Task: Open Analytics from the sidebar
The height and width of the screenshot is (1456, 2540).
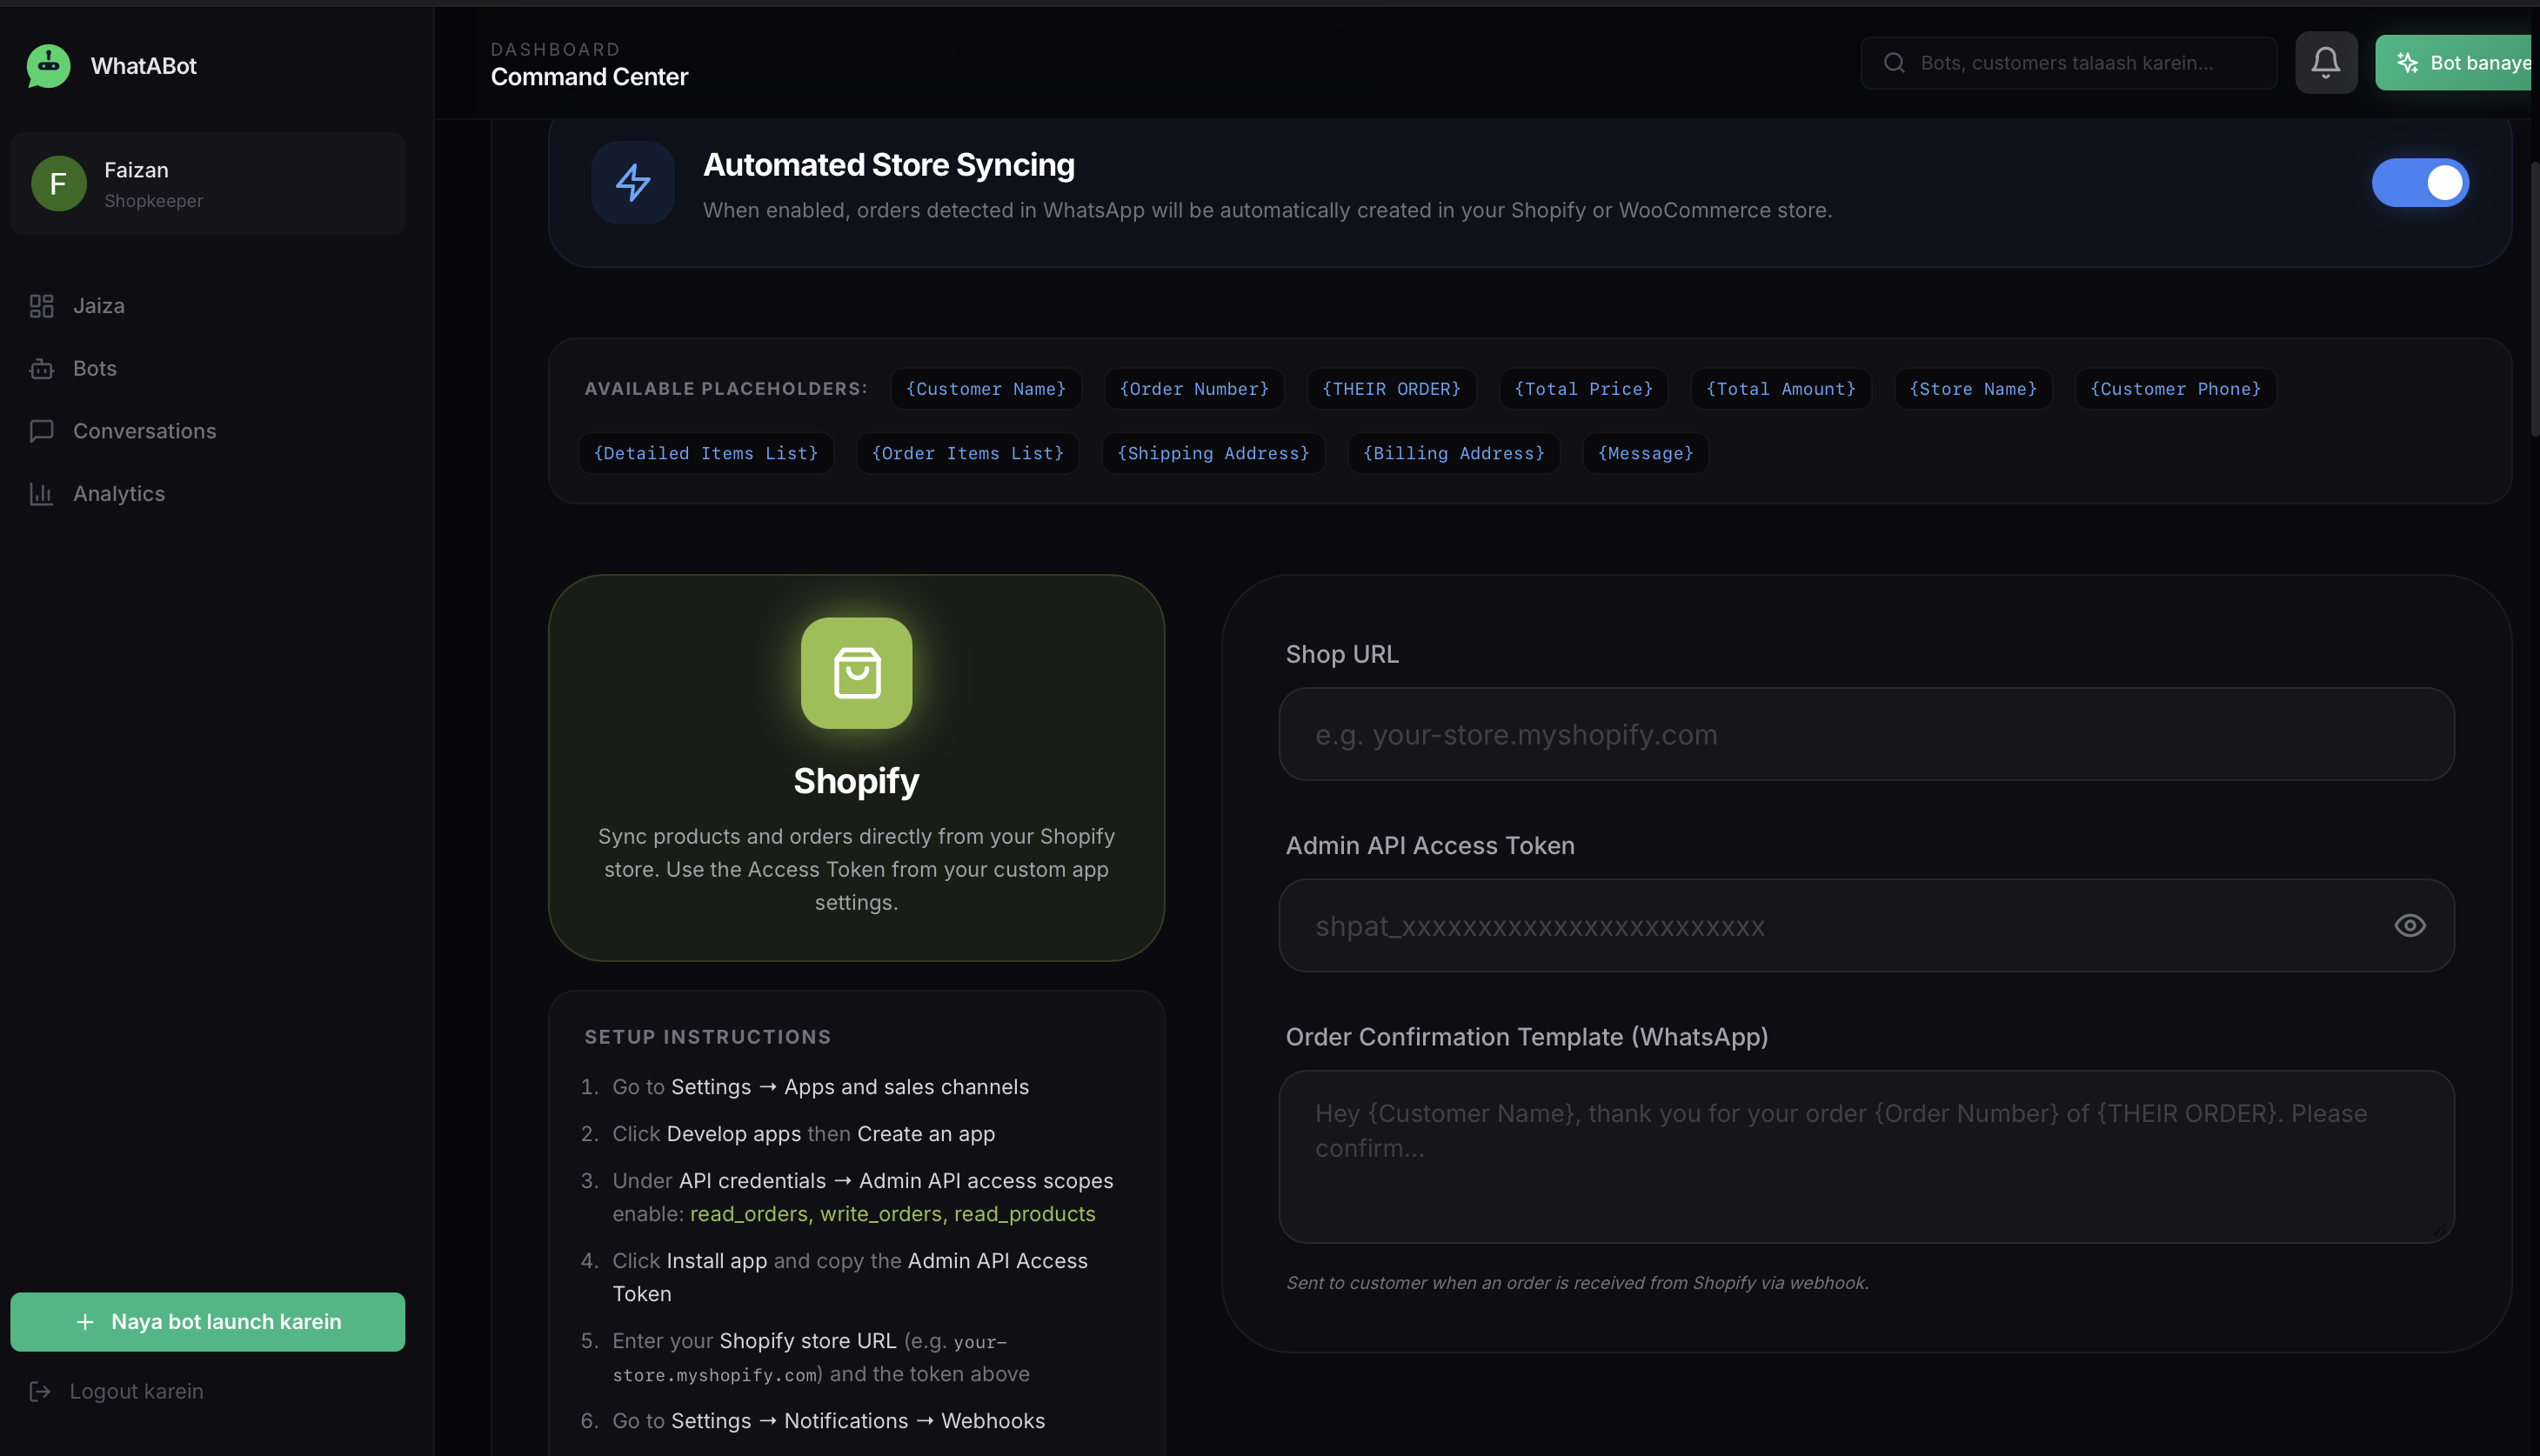Action: pyautogui.click(x=118, y=494)
